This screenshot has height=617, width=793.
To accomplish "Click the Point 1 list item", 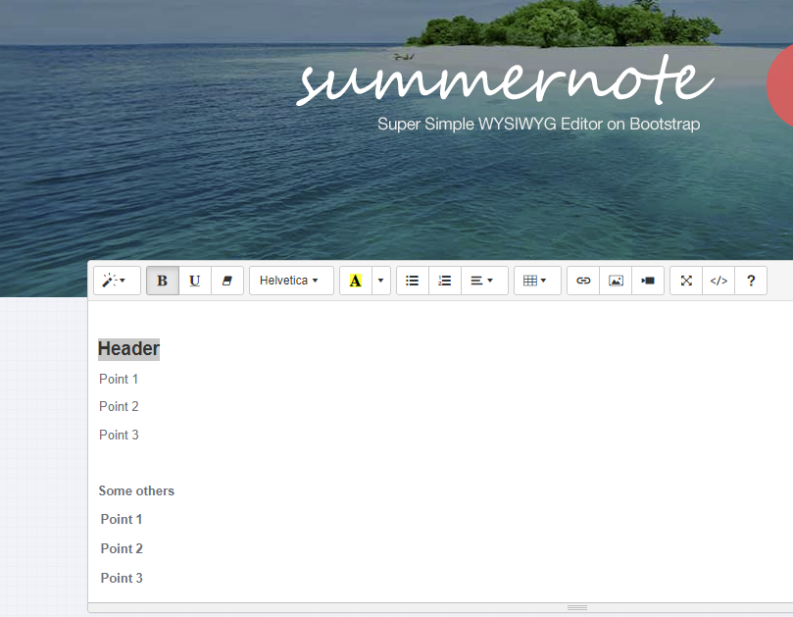I will point(118,379).
